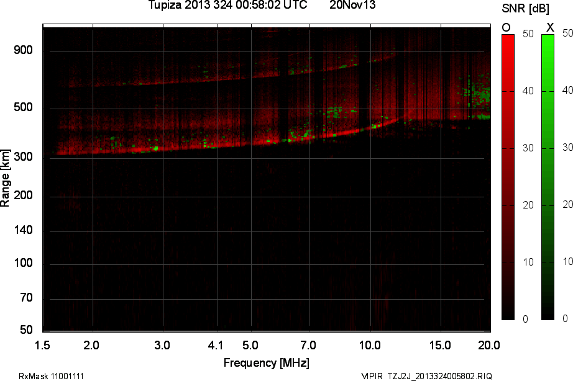Screen dimensions: 573x381
Task: Click the 15.0 frequency axis tick label
Action: pos(440,345)
